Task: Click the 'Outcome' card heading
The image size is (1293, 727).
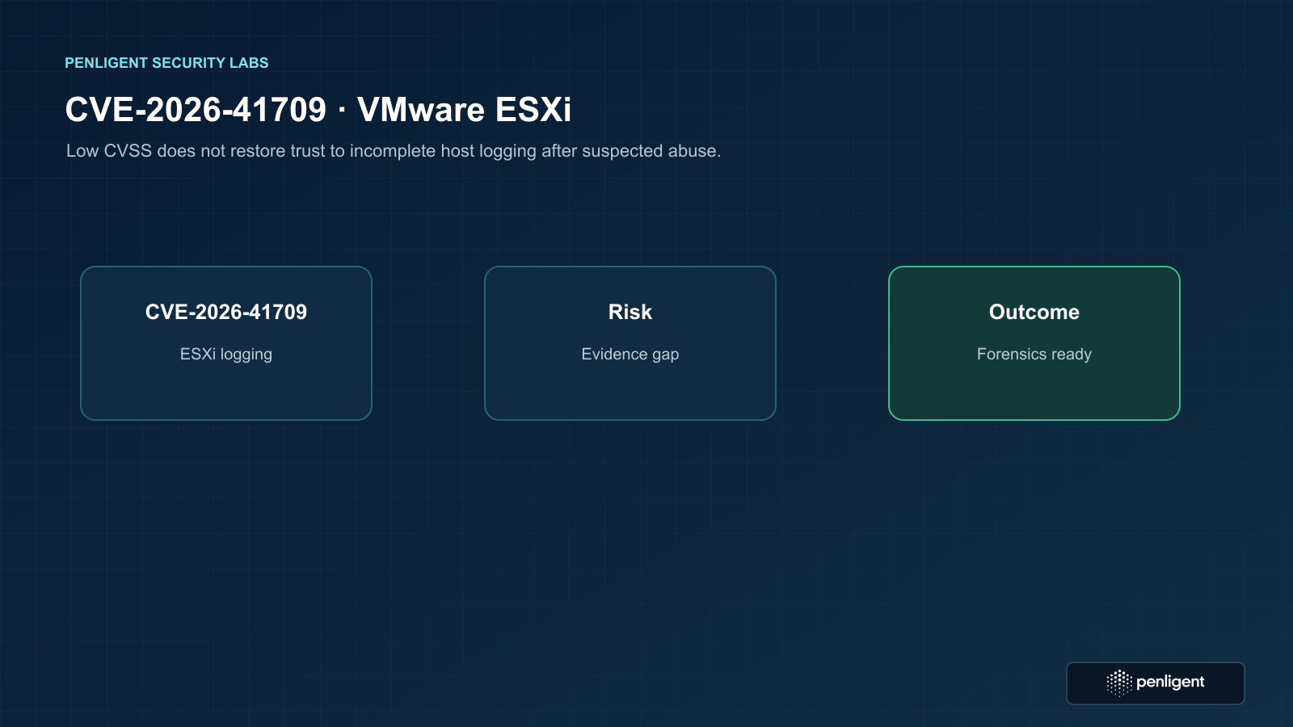Action: pyautogui.click(x=1034, y=312)
